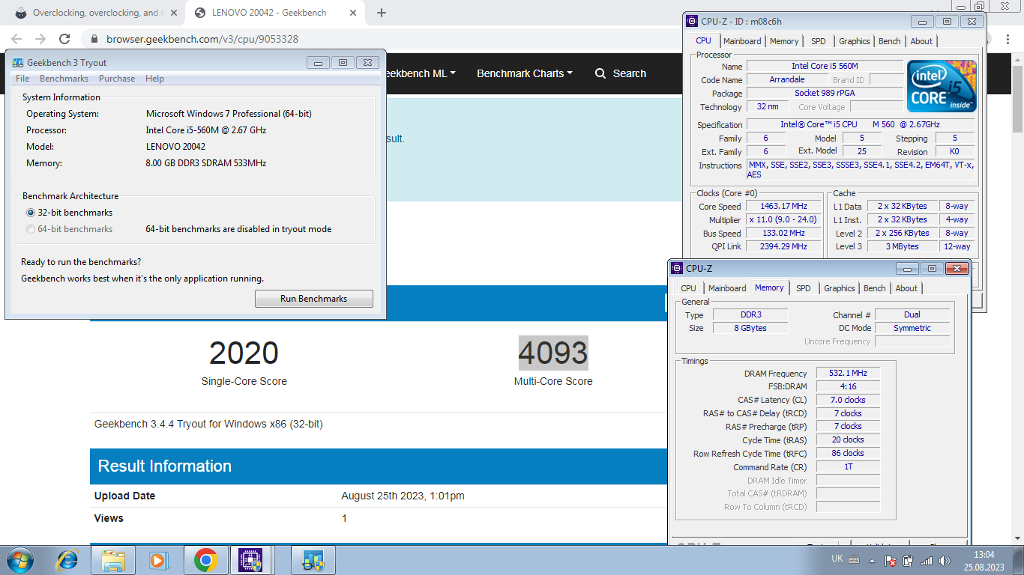
Task: Open SPD tab in CPU-Z ID window
Action: coord(819,41)
